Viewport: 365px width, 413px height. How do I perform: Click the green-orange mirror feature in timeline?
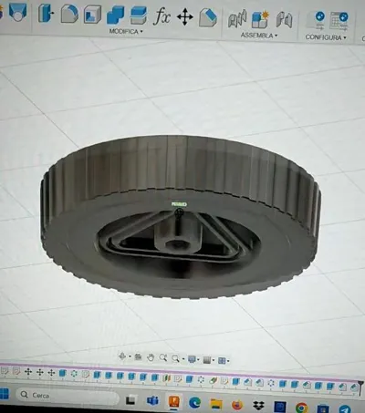click(167, 378)
